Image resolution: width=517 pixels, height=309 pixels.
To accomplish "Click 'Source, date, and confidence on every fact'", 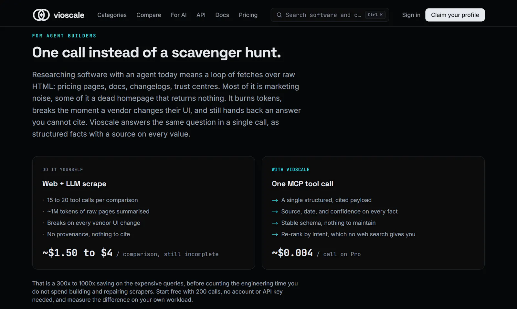I will click(339, 211).
